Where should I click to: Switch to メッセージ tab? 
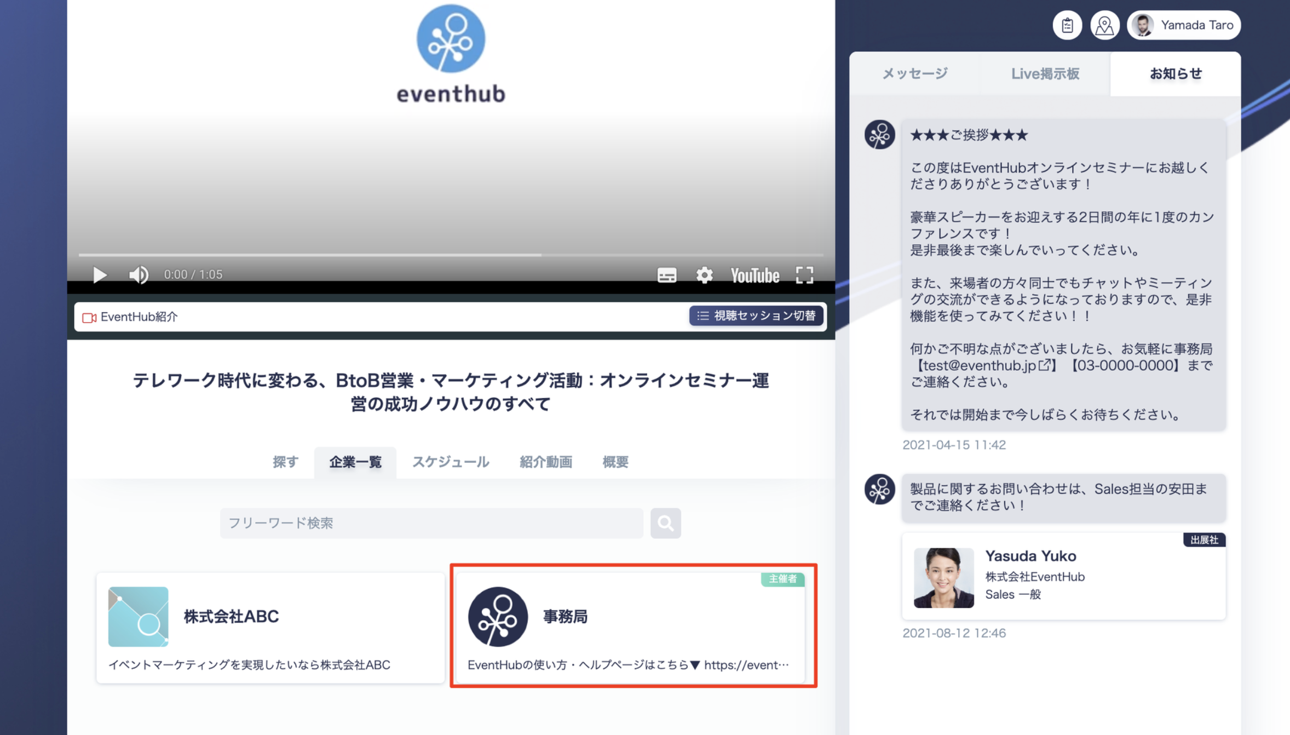(914, 74)
